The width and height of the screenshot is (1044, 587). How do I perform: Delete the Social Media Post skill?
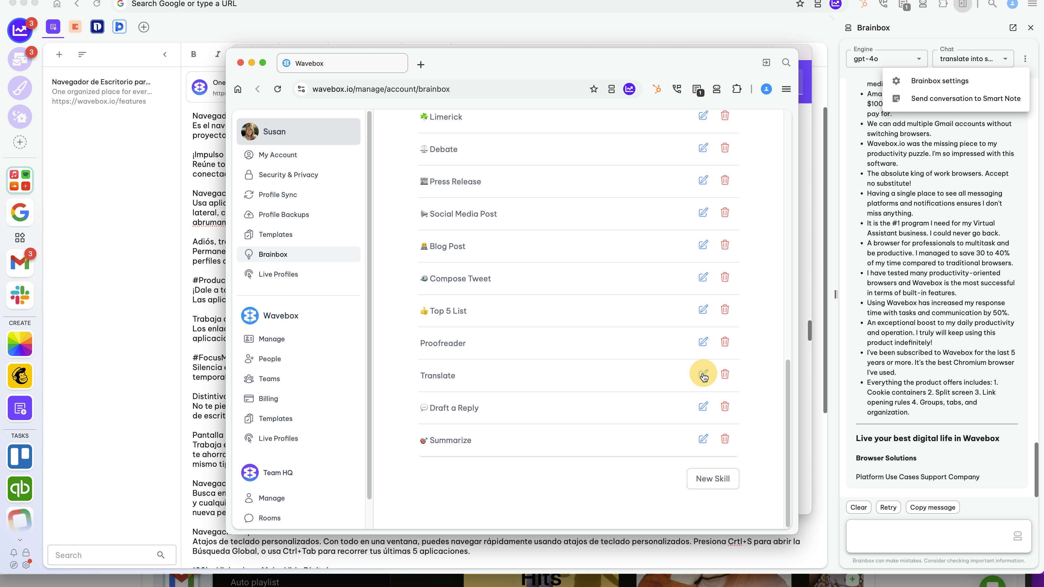[x=725, y=213]
